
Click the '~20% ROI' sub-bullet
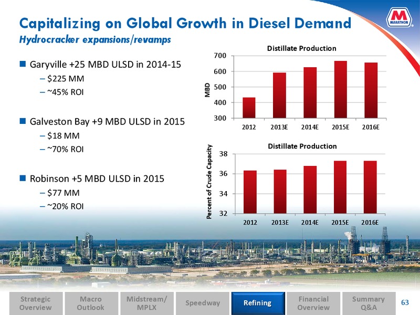point(65,206)
